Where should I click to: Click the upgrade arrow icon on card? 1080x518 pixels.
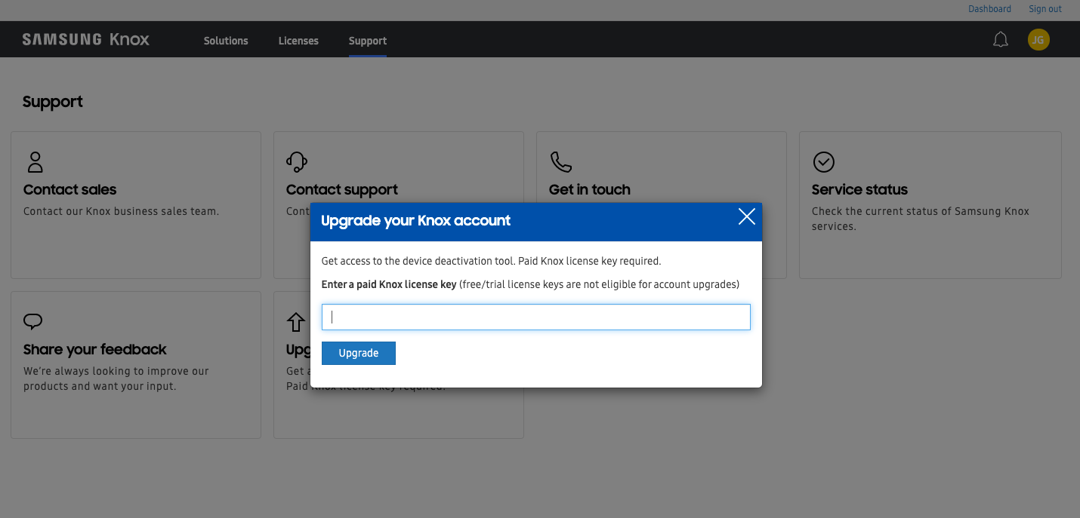(x=295, y=323)
